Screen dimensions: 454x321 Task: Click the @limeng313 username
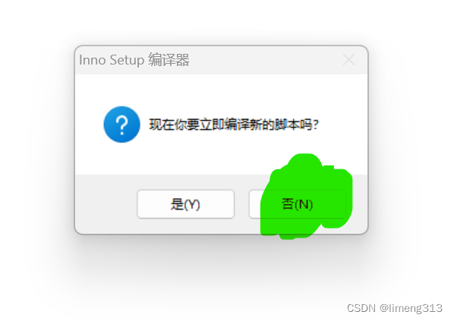411,308
